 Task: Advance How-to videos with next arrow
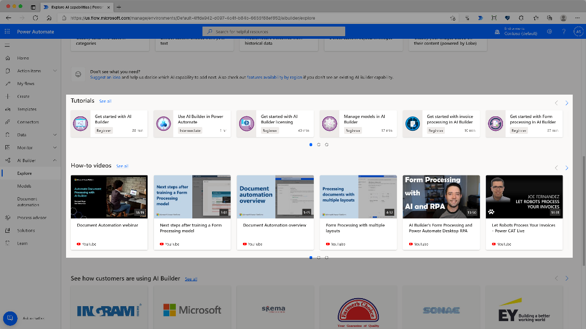coord(566,168)
